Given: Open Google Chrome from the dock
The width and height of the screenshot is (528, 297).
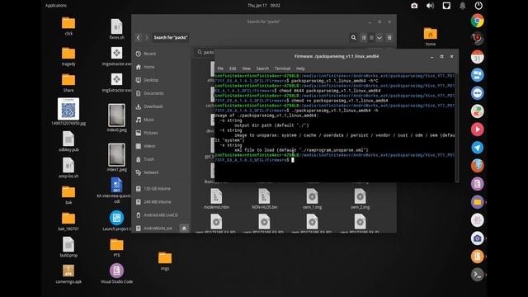Looking at the screenshot, I should pos(477,21).
